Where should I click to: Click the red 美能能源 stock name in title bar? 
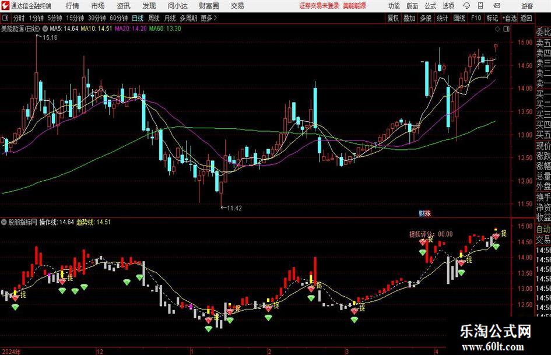[355, 6]
